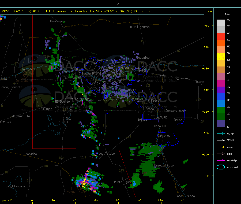Click the 'Salinas' map label
This screenshot has height=204, width=241.
pyautogui.click(x=46, y=109)
